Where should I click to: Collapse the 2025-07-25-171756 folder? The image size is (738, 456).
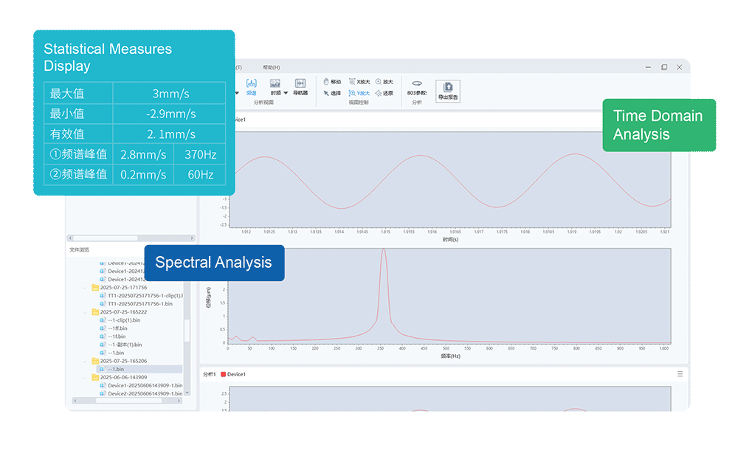[85, 288]
